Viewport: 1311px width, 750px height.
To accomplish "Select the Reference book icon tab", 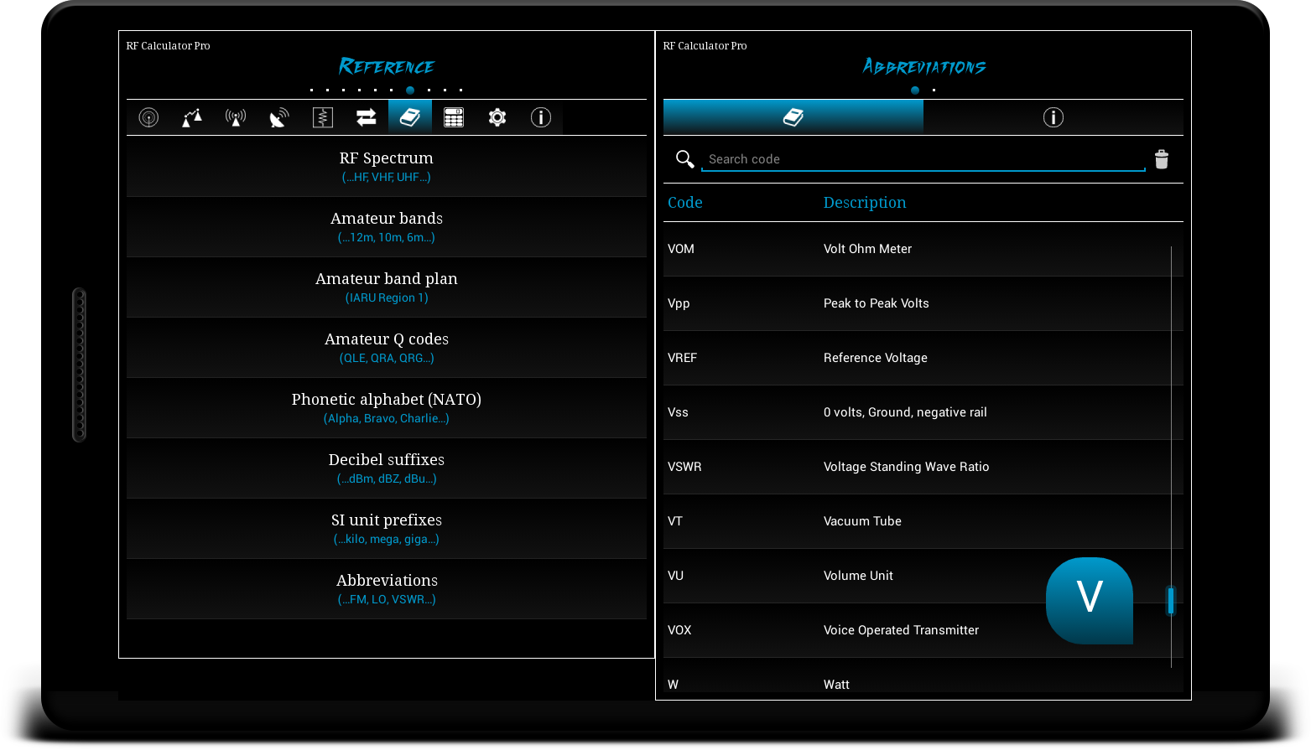I will click(x=410, y=117).
